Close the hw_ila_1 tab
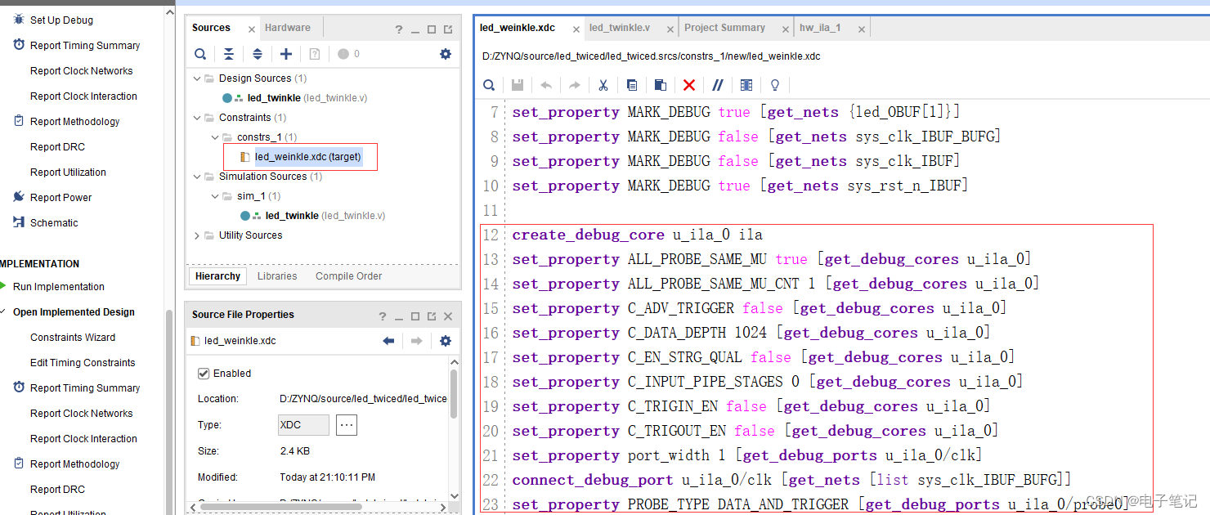This screenshot has width=1210, height=515. tap(862, 29)
